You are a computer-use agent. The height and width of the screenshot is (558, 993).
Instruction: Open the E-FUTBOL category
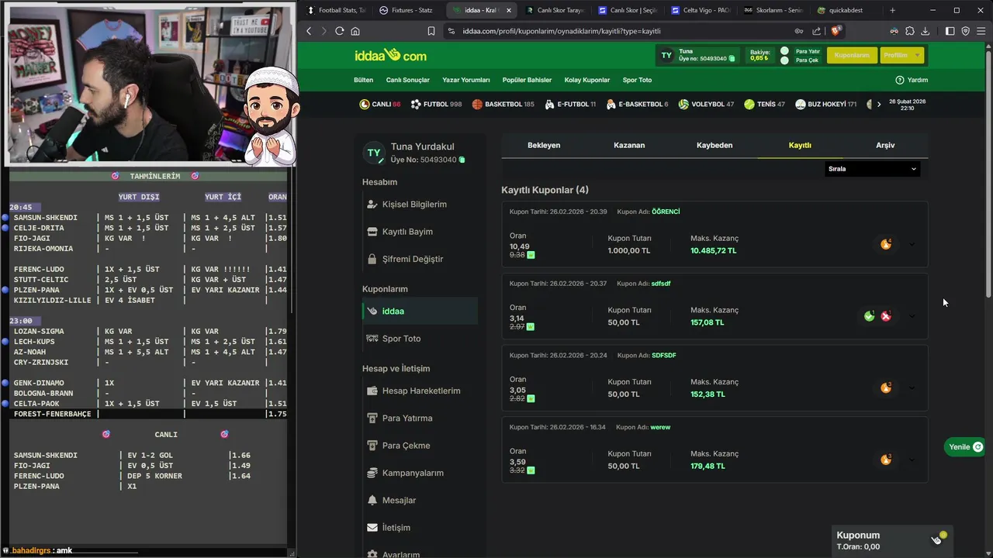coord(570,104)
